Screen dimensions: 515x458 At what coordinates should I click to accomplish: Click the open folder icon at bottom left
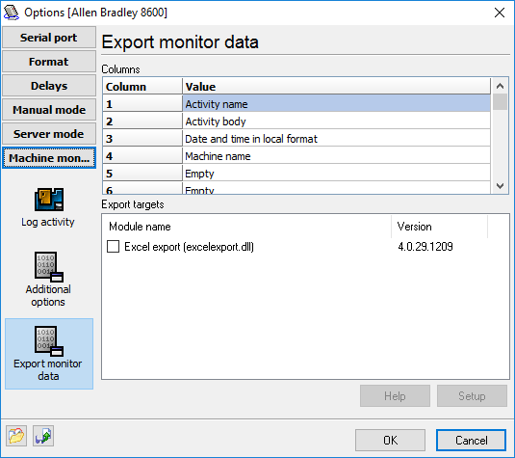click(x=16, y=436)
